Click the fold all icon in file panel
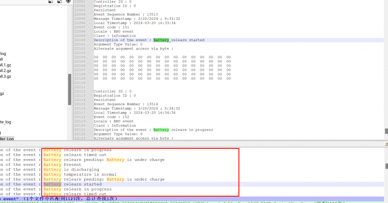This screenshot has height=203, width=388. pos(59,1)
